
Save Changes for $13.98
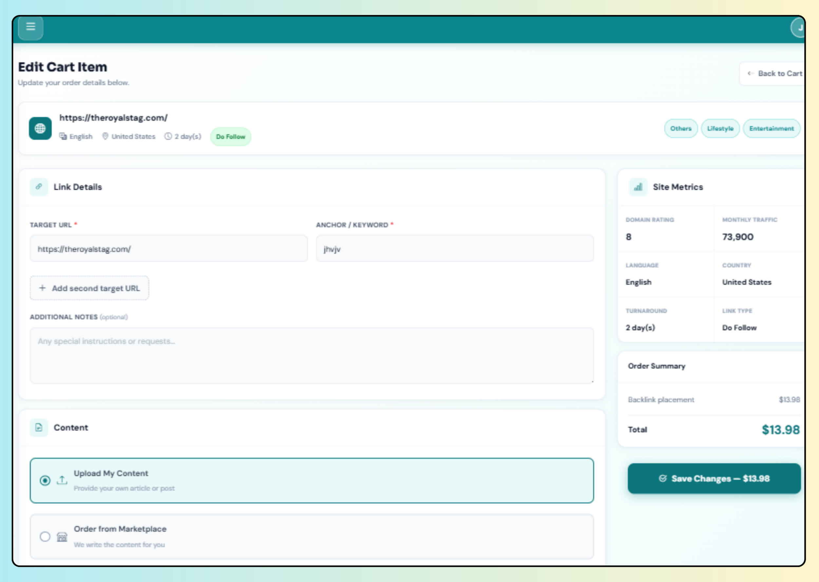[714, 479]
